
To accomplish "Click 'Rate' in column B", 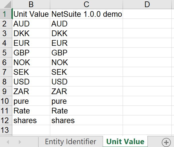I will [x=31, y=111].
